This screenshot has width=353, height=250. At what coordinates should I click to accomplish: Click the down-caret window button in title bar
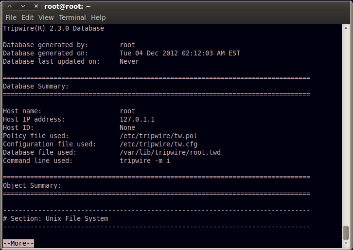23,6
